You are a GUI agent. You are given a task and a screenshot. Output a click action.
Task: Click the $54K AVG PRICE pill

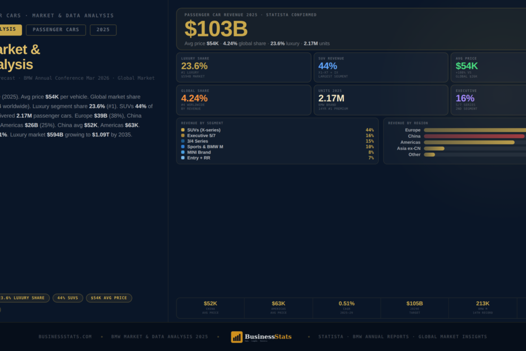click(109, 298)
